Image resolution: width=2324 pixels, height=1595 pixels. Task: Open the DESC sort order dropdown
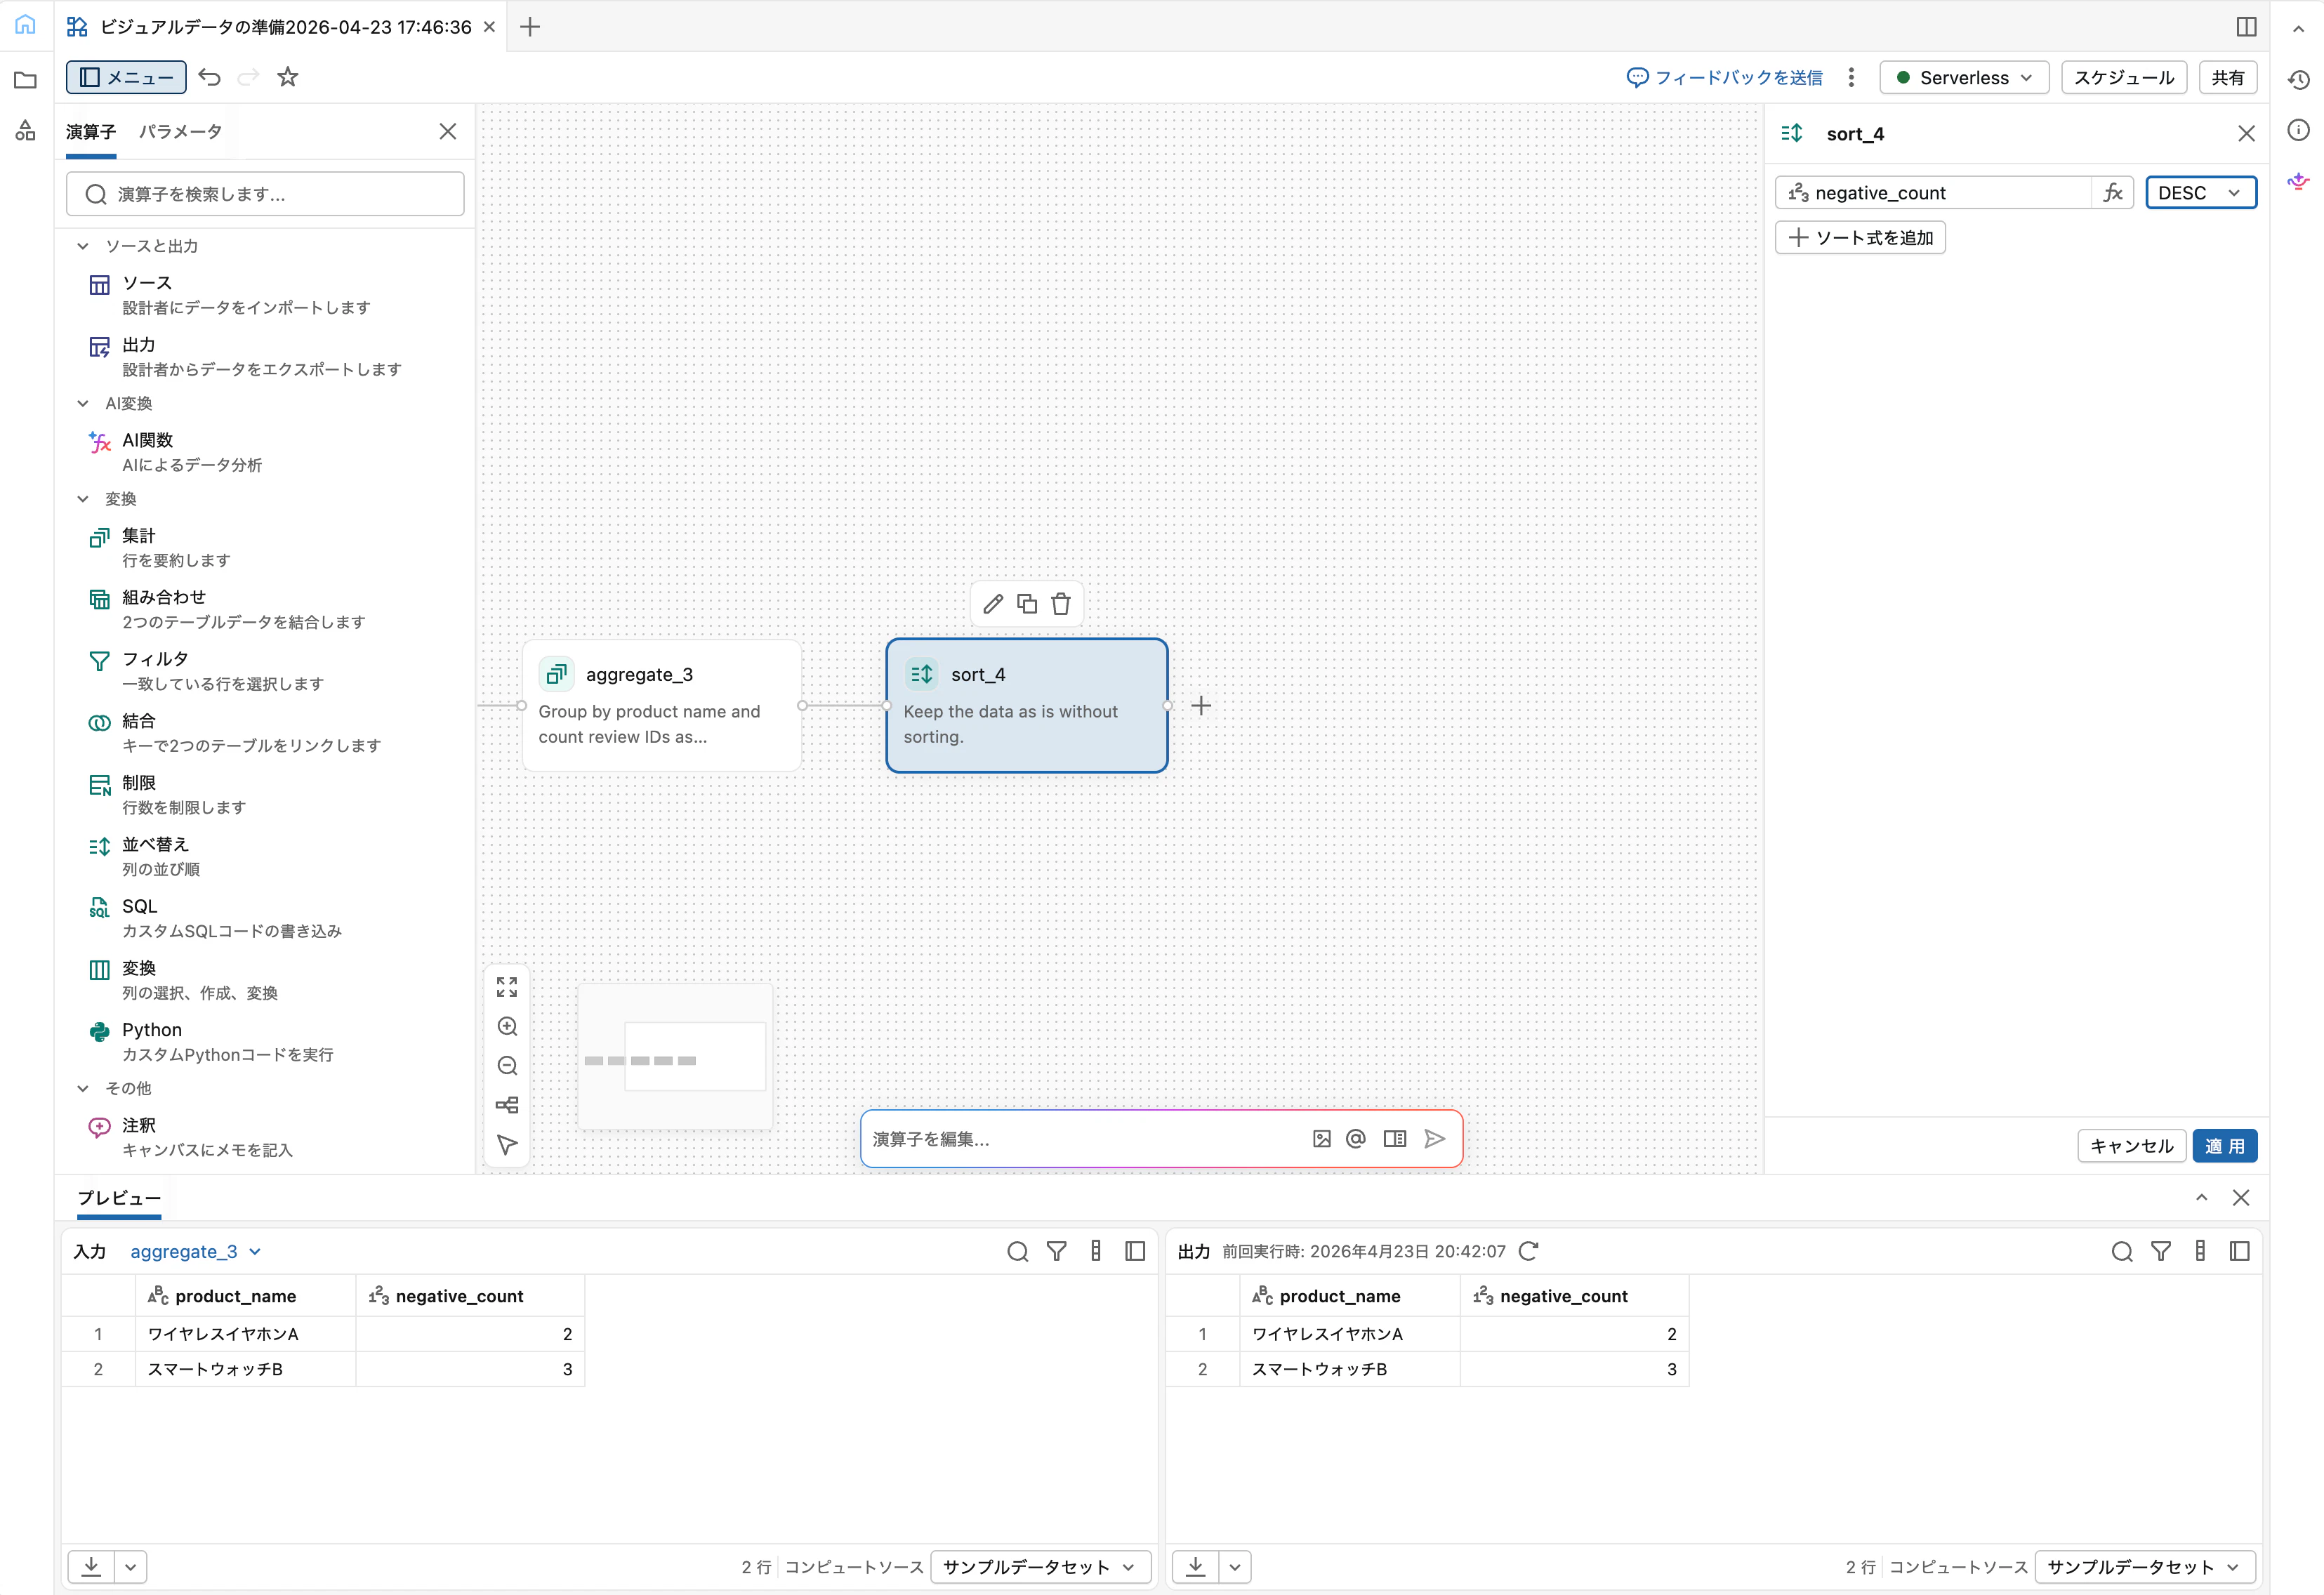(x=2200, y=192)
